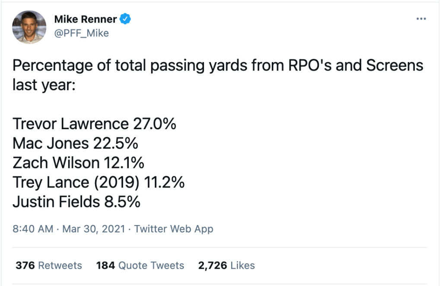Viewport: 442px width, 286px height.
Task: Open the @PFF_Mike handle link
Action: pos(81,33)
